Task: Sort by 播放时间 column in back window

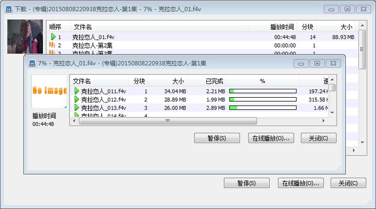Action: tap(273, 27)
